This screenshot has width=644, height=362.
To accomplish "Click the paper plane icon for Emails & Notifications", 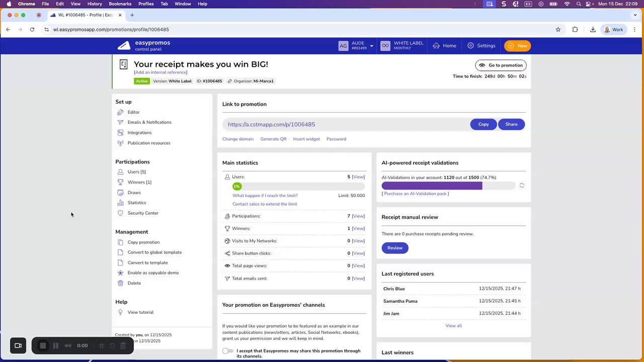I will point(120,122).
